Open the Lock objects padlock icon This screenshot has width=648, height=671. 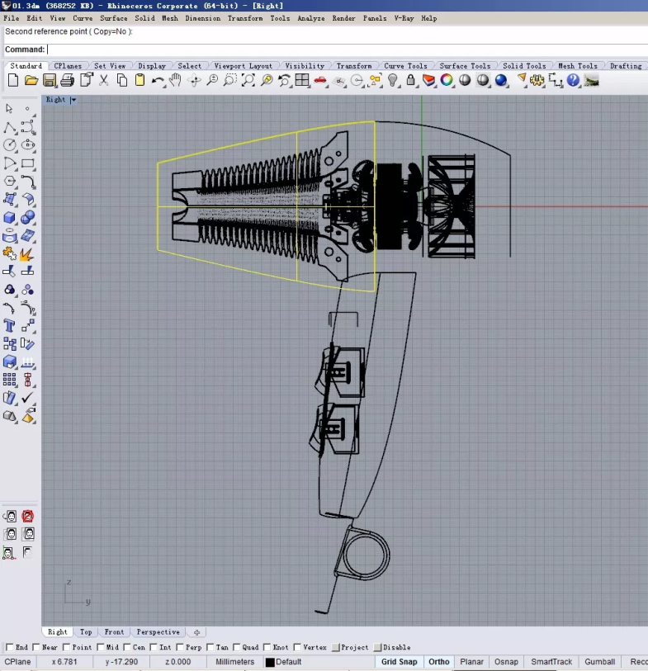click(411, 80)
